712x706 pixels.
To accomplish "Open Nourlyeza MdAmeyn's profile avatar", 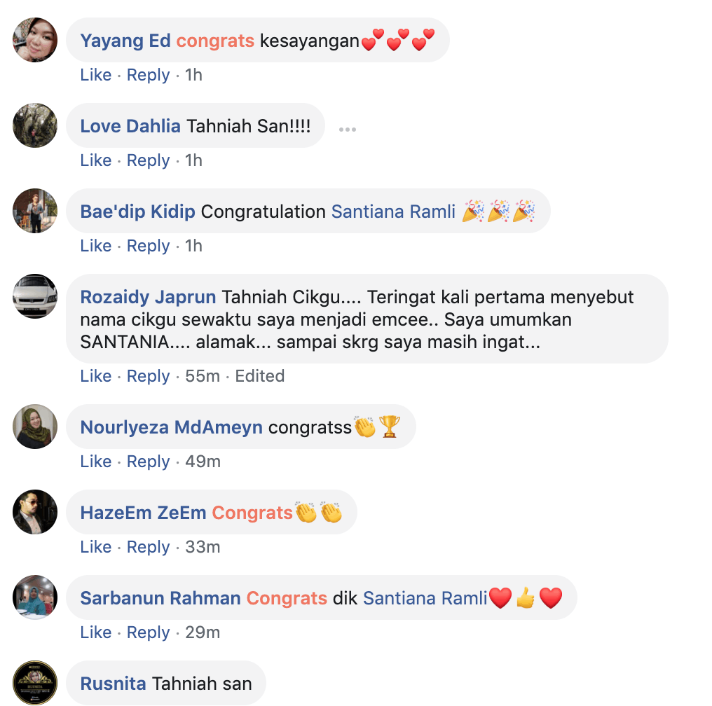I will (x=35, y=427).
